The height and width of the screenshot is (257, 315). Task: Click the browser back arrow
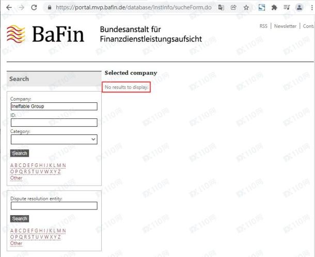(x=7, y=8)
